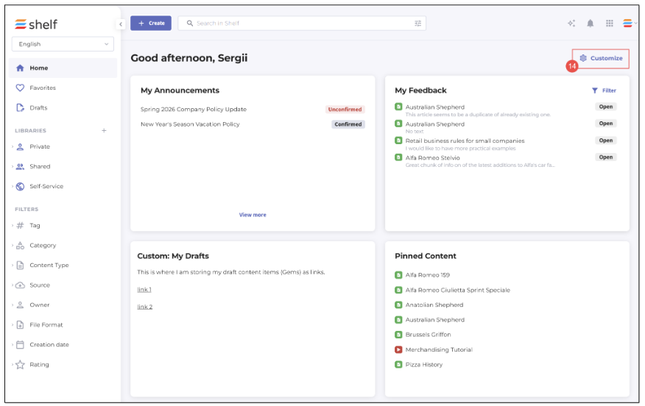Open the apps grid menu
The width and height of the screenshot is (645, 406).
[610, 23]
